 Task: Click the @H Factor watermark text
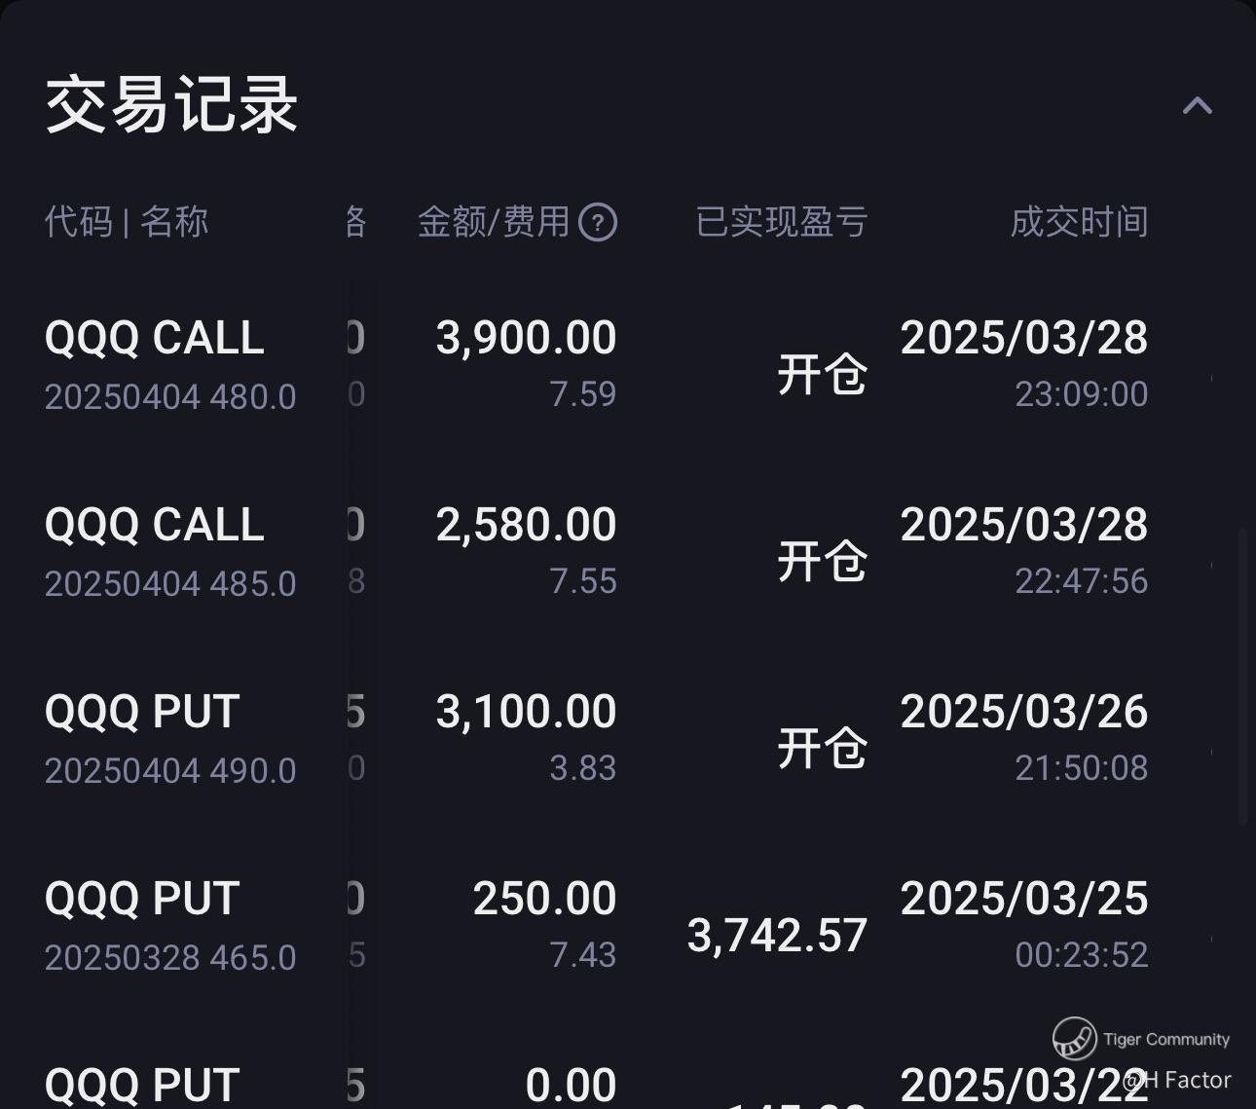tap(1178, 1080)
